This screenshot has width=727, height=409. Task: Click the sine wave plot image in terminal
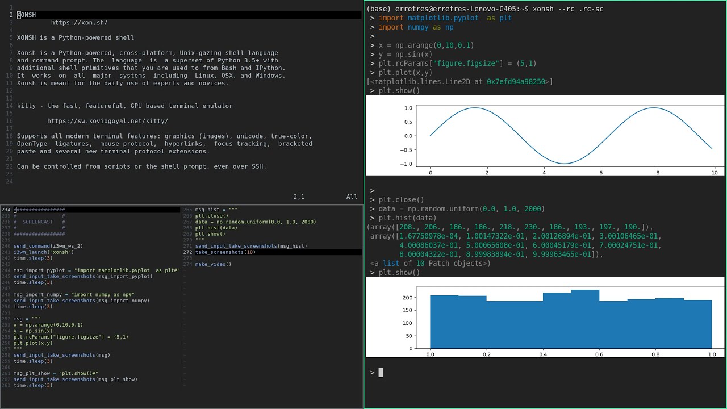545,135
